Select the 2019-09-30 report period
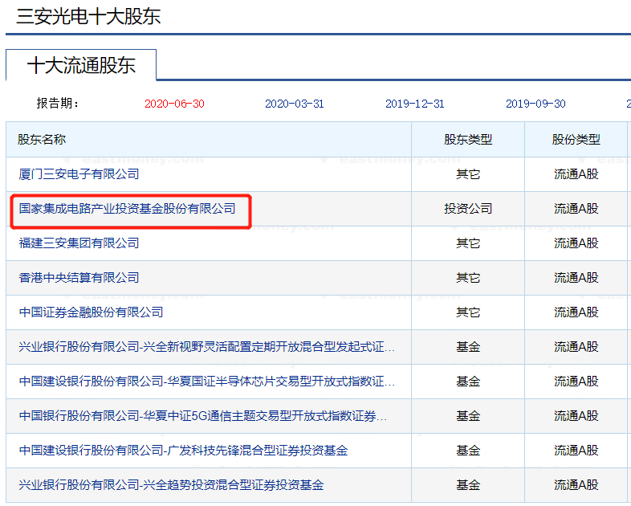 [x=535, y=104]
